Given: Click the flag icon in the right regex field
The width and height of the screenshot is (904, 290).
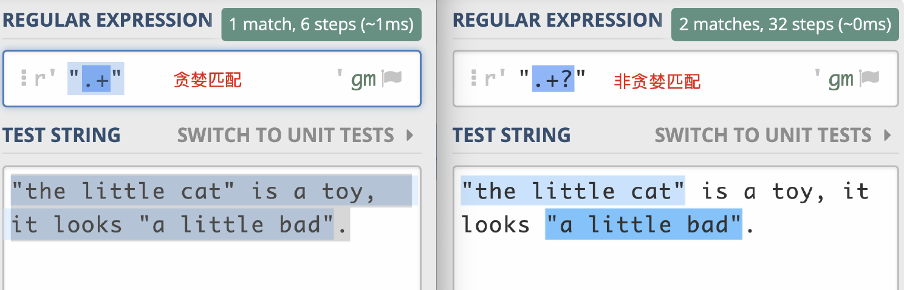Looking at the screenshot, I should [869, 78].
